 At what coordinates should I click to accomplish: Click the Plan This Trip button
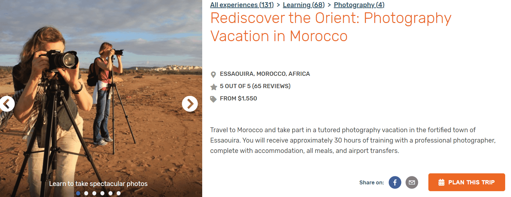pyautogui.click(x=467, y=182)
